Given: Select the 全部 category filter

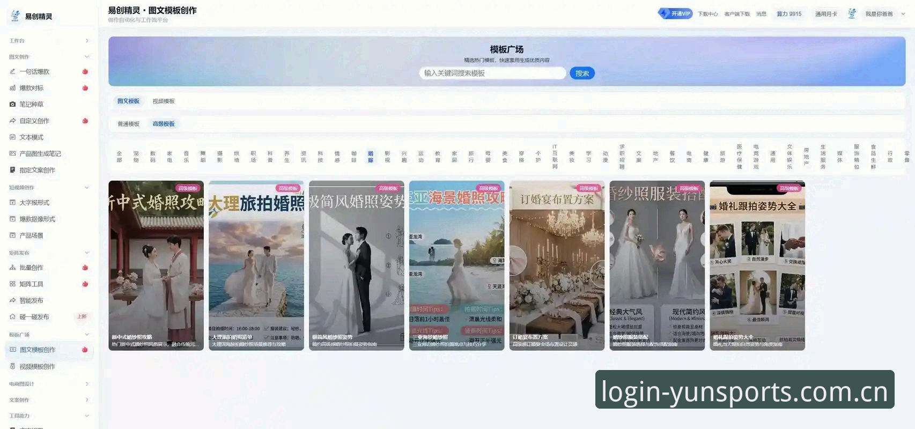Looking at the screenshot, I should [x=120, y=157].
